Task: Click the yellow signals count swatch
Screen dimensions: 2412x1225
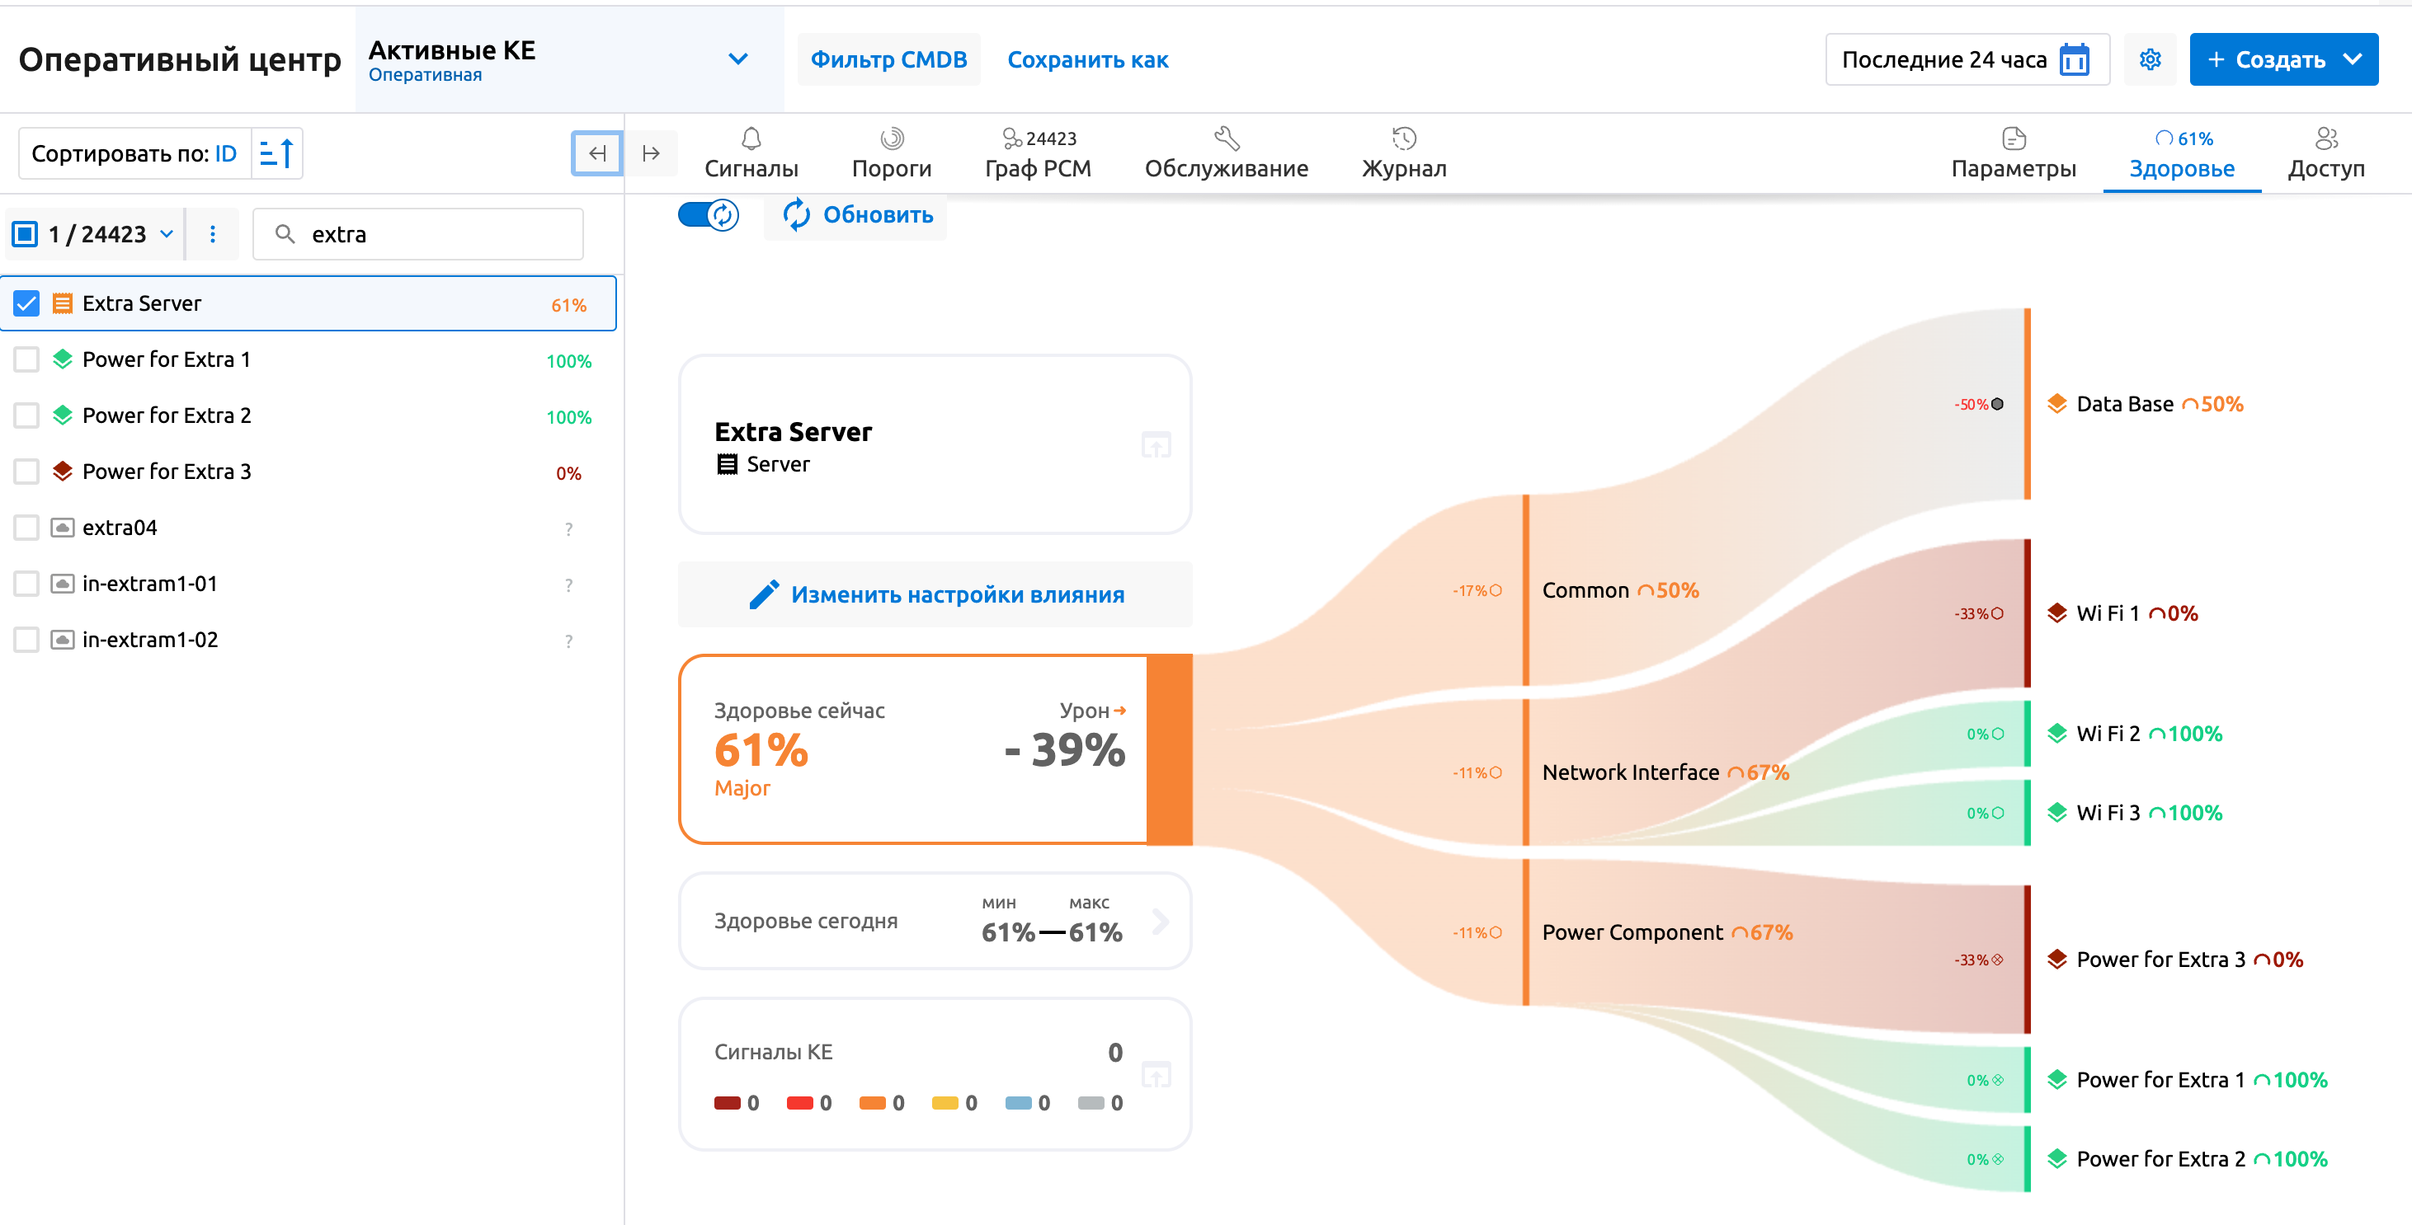Action: [x=945, y=1102]
